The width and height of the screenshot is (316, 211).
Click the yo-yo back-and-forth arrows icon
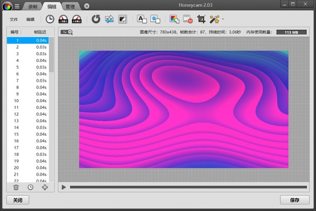point(109,19)
